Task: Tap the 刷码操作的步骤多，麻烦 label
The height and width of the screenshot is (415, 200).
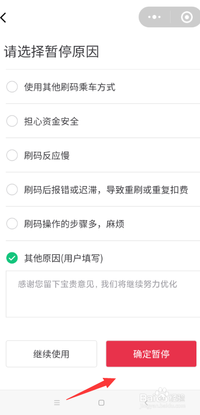Action: point(74,224)
